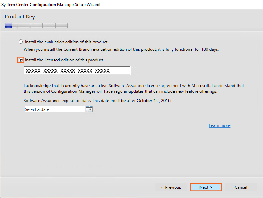Screen dimensions: 263x198
Task: Click the second progress step segment
Action: (24, 26)
